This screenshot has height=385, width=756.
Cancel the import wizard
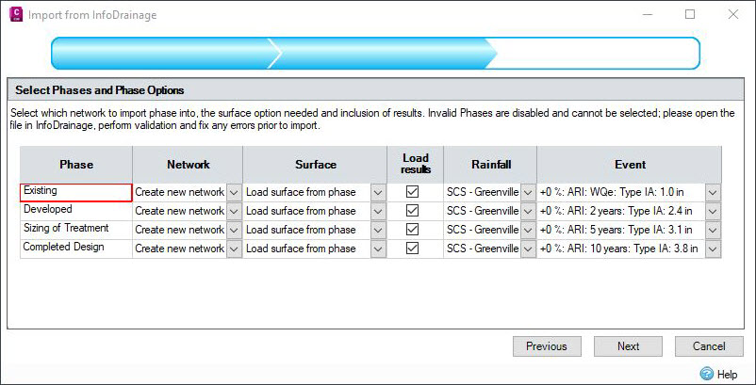click(709, 346)
